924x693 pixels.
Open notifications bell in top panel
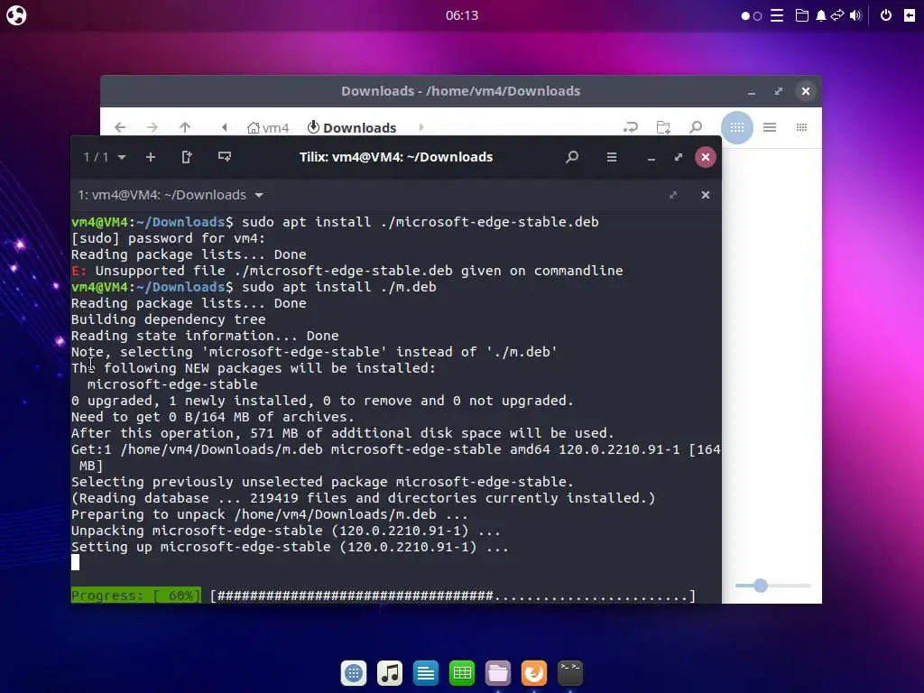821,16
